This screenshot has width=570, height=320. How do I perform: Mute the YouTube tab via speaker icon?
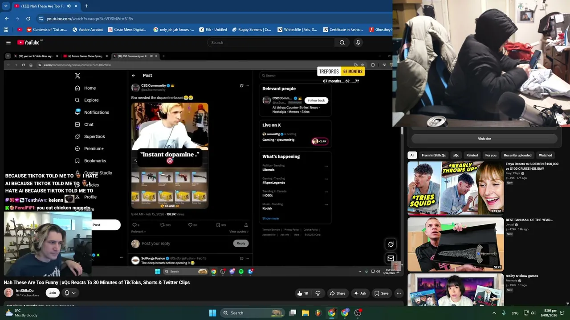coord(69,6)
